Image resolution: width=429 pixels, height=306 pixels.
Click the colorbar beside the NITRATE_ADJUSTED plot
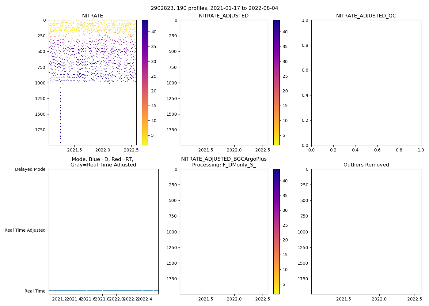tap(276, 83)
